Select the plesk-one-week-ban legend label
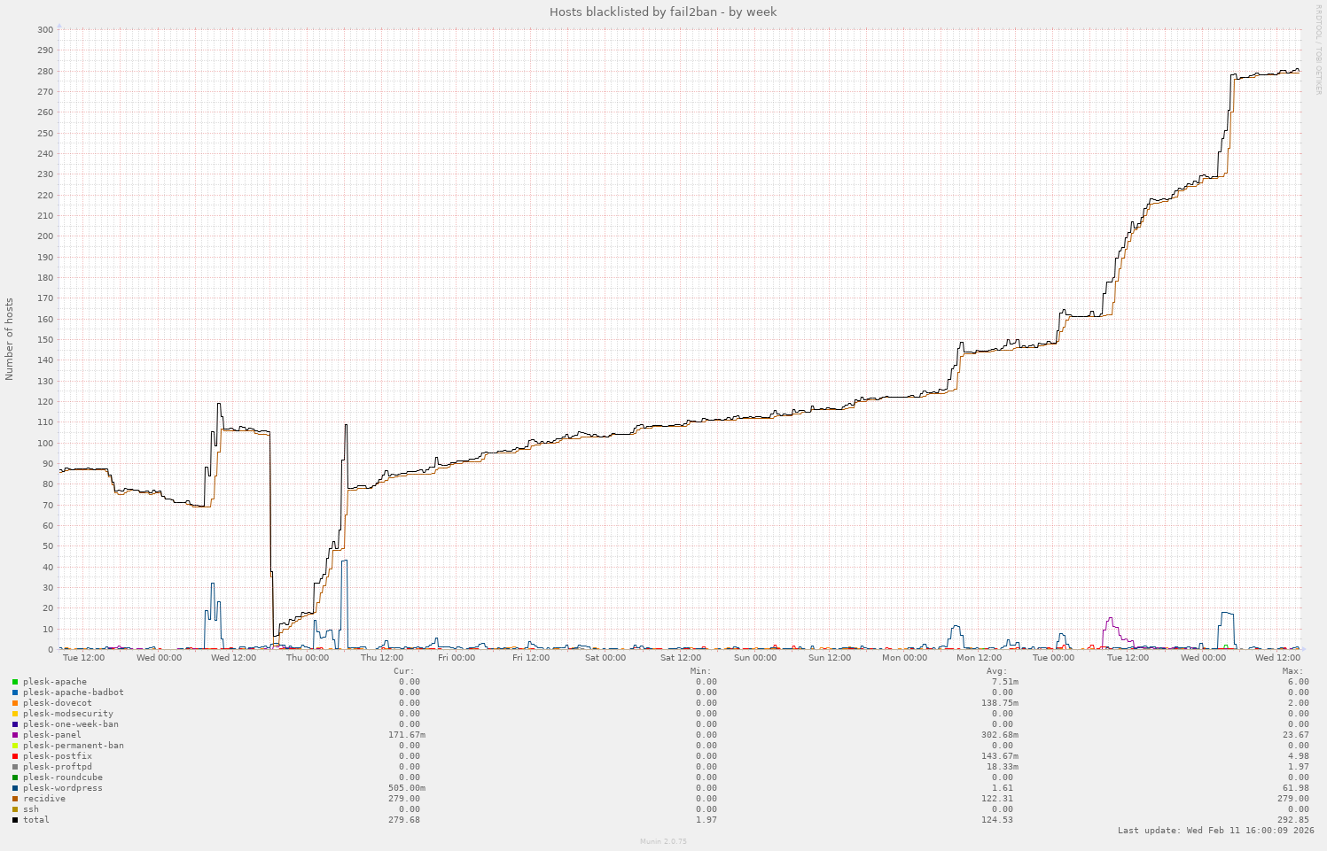 pyautogui.click(x=70, y=724)
